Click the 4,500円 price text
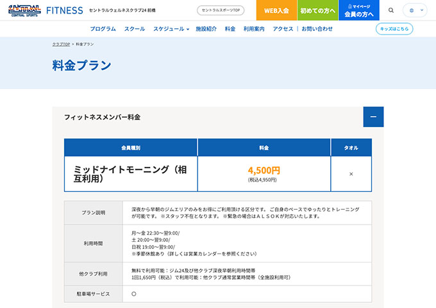The width and height of the screenshot is (436, 308). pos(264,170)
